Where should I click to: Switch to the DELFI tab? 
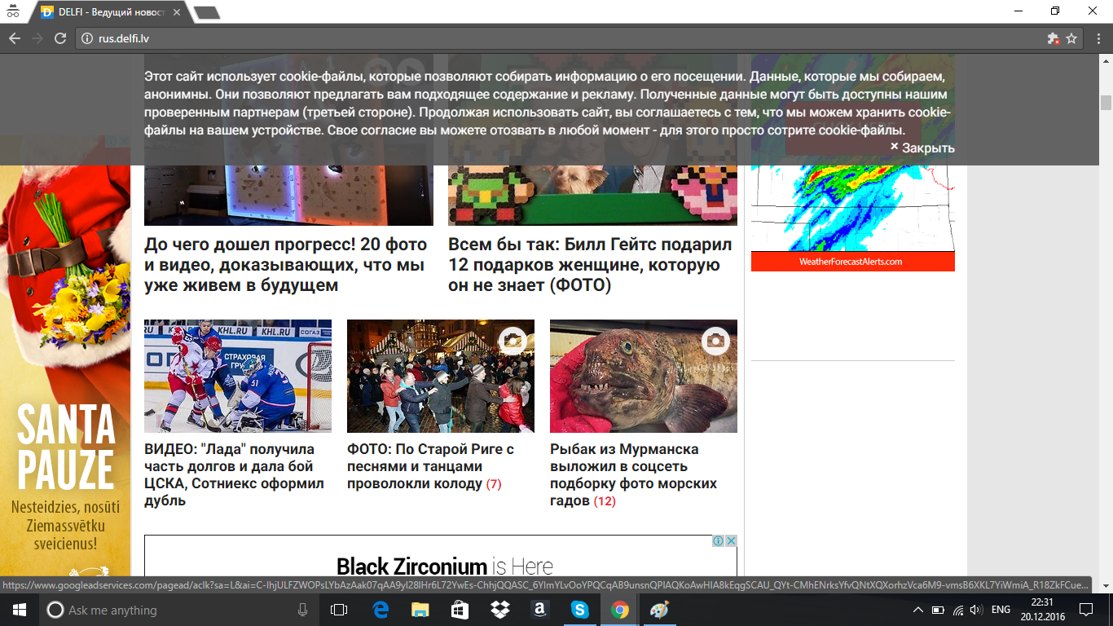(106, 12)
